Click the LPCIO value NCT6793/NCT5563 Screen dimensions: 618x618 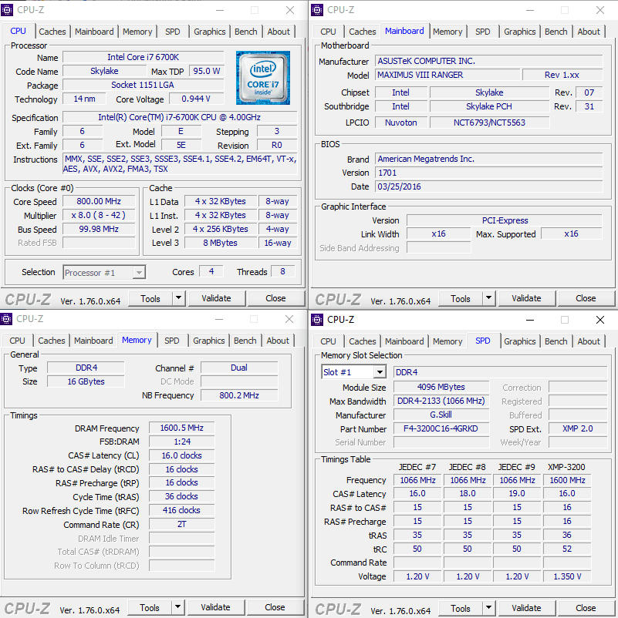(x=489, y=123)
